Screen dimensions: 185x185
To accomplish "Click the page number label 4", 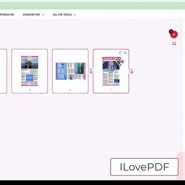I will click(x=30, y=90).
